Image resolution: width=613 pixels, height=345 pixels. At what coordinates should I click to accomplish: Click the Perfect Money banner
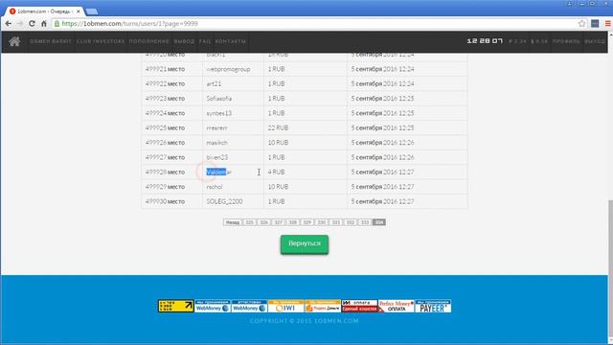point(396,306)
